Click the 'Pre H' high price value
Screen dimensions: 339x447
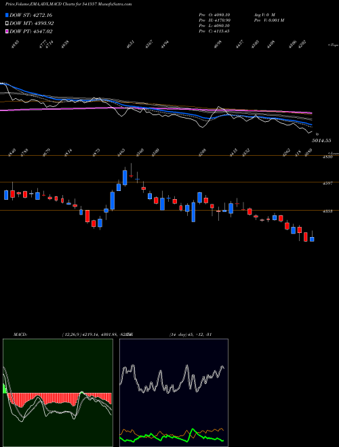214,20
